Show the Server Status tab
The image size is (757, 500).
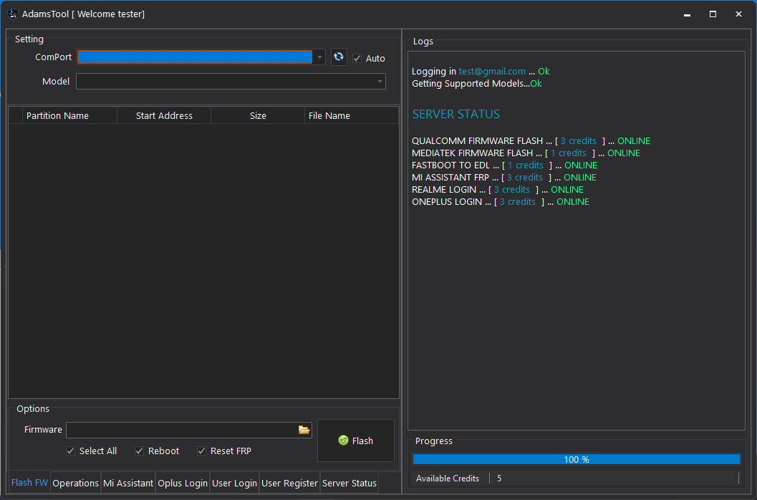coord(349,483)
